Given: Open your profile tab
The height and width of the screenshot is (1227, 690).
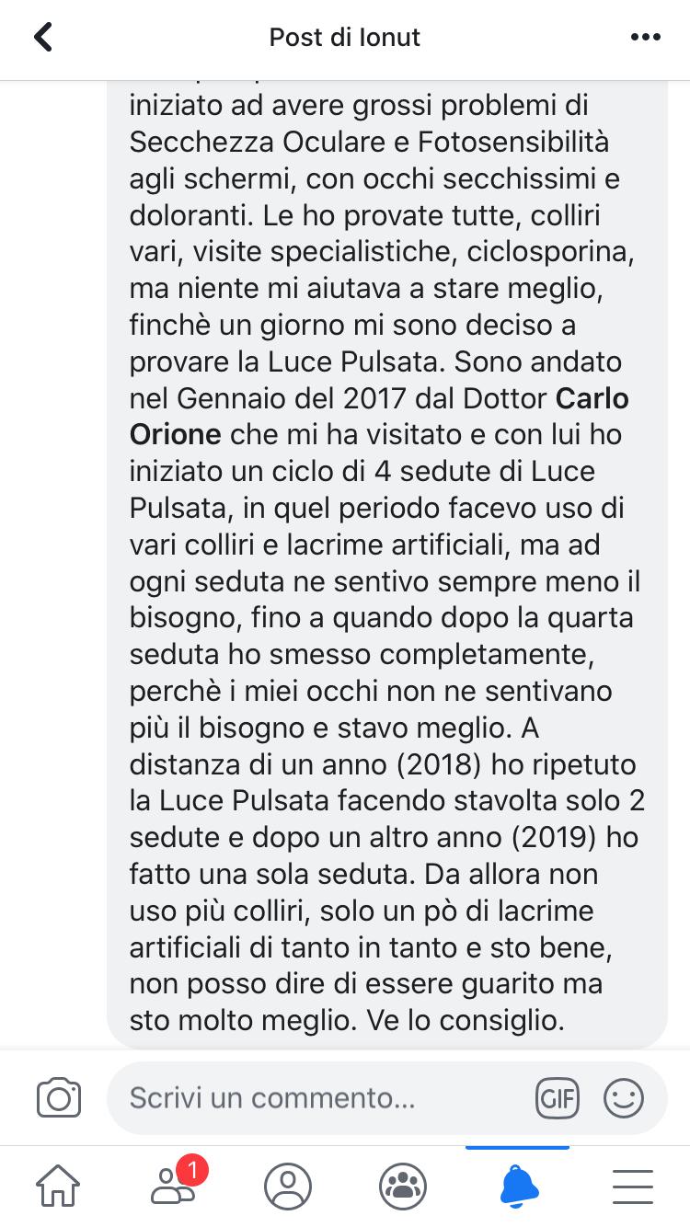Looking at the screenshot, I should pyautogui.click(x=288, y=1186).
